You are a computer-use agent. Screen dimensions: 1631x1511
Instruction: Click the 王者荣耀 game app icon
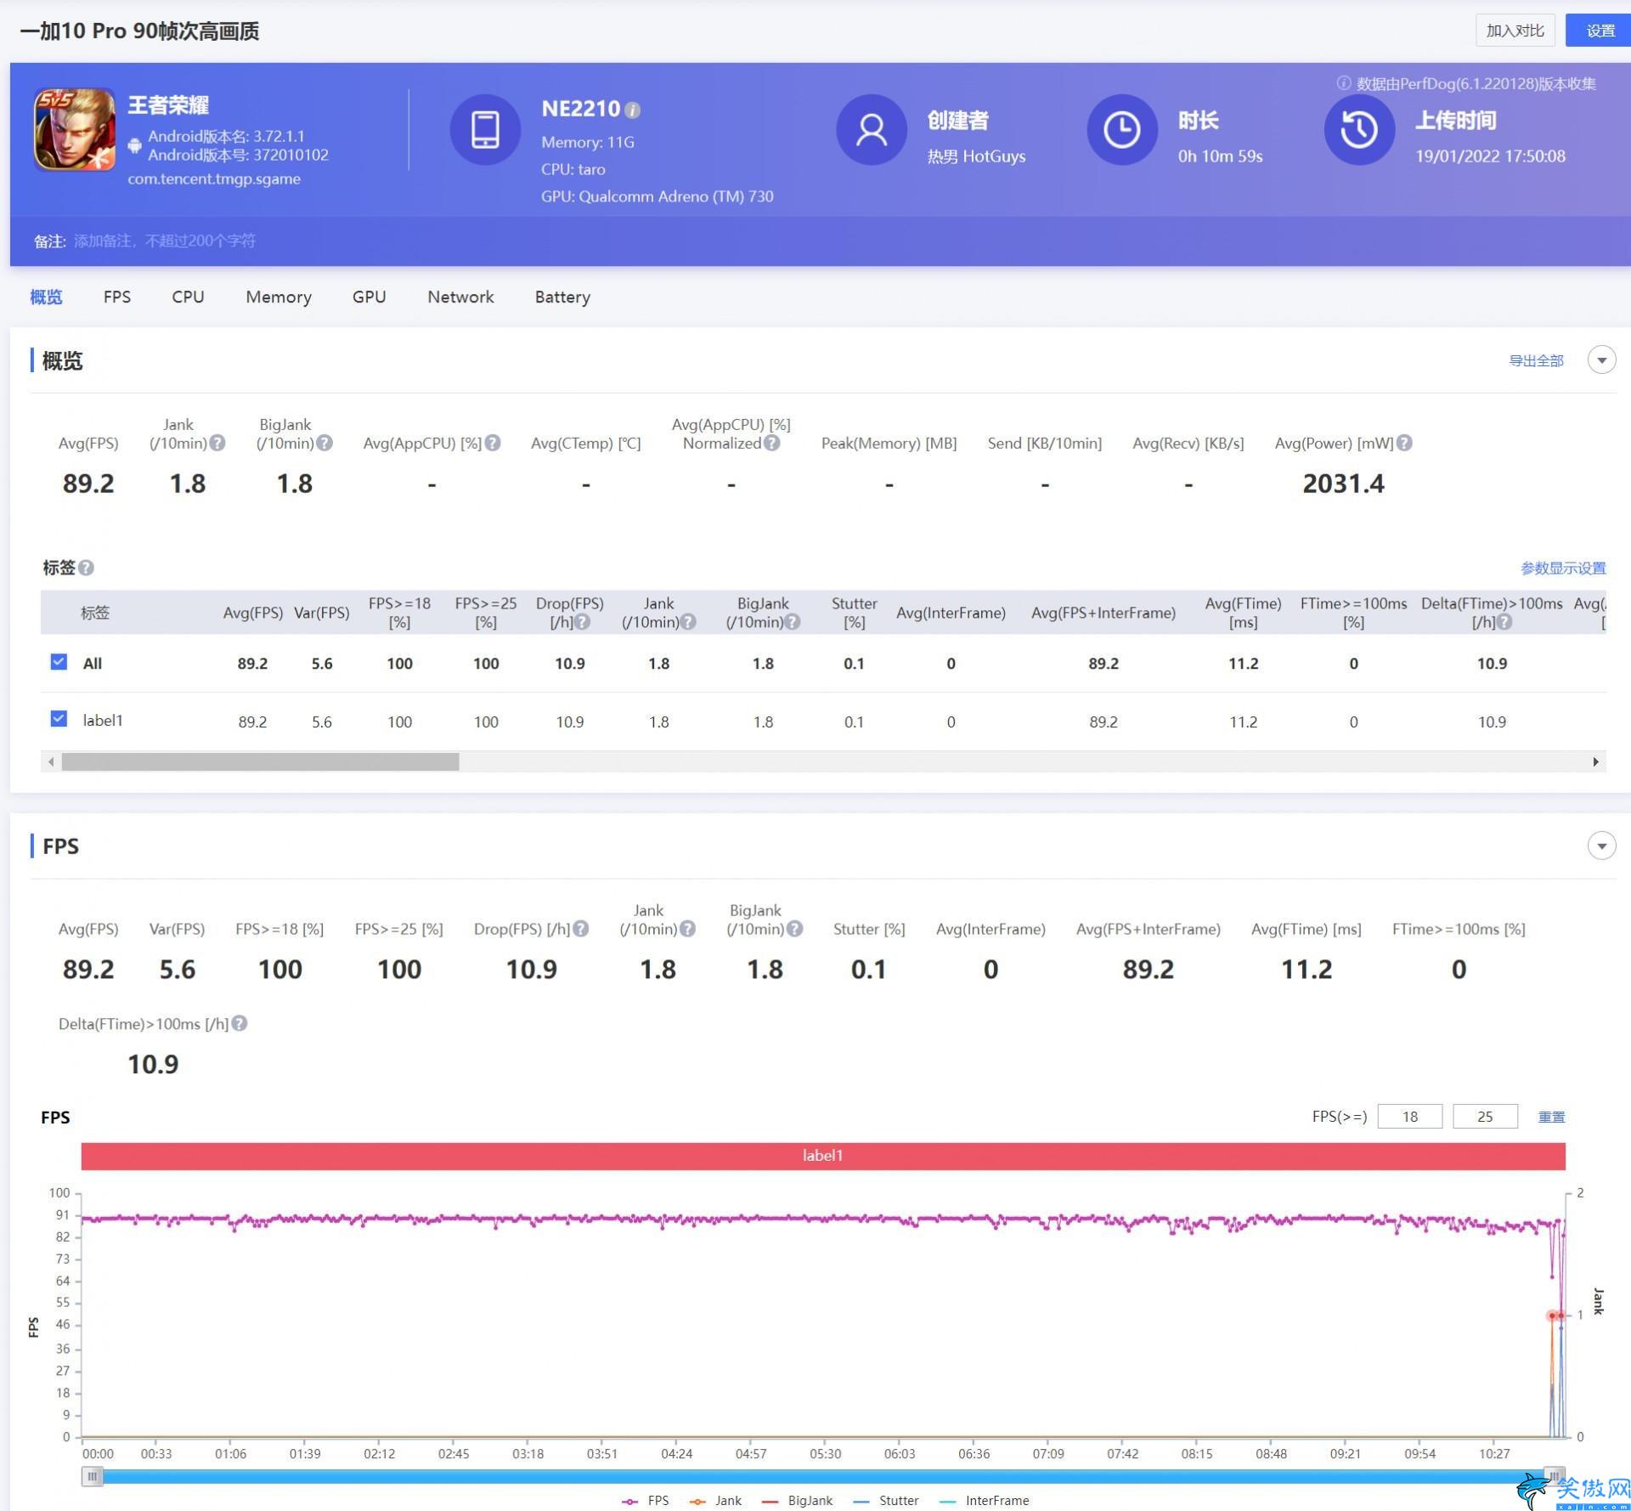coord(75,129)
